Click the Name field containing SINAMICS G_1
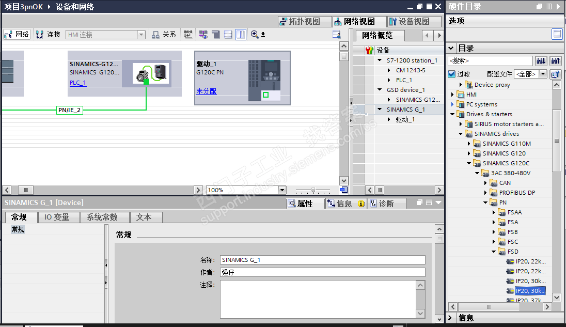 tap(322, 260)
